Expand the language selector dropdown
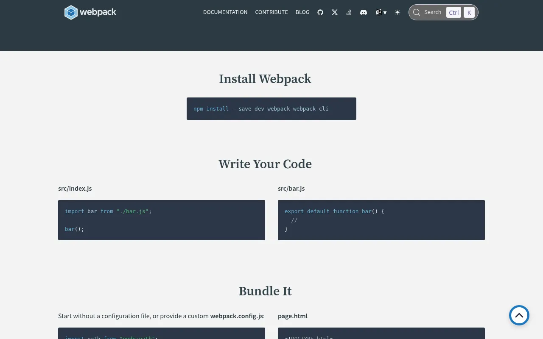 pos(381,12)
